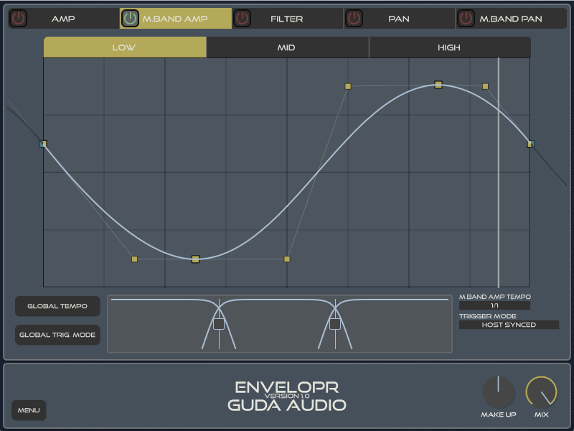The width and height of the screenshot is (574, 431).
Task: Select the envelope curve's peak node
Action: click(438, 85)
